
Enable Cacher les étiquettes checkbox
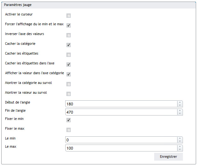(68, 55)
